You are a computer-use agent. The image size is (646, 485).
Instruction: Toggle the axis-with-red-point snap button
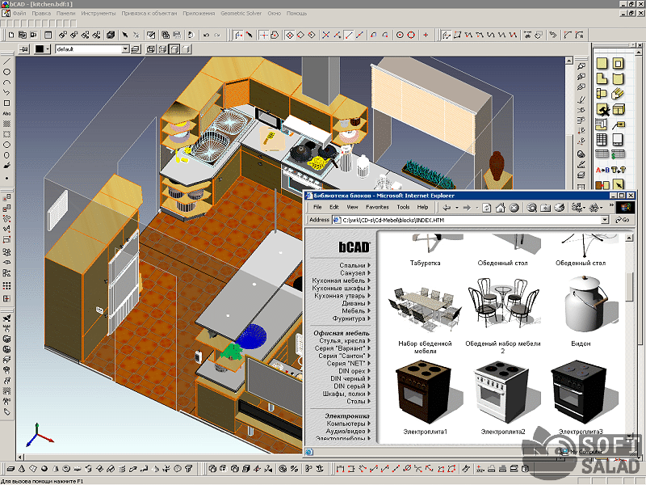(238, 35)
